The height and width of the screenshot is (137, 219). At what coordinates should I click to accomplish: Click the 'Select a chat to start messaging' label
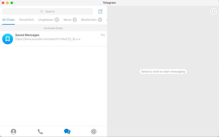point(163,71)
